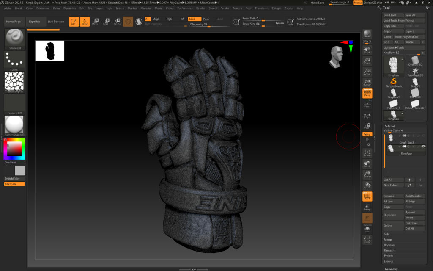This screenshot has height=271, width=433.
Task: Click the Frame icon on the right shelf
Action: tap(367, 153)
